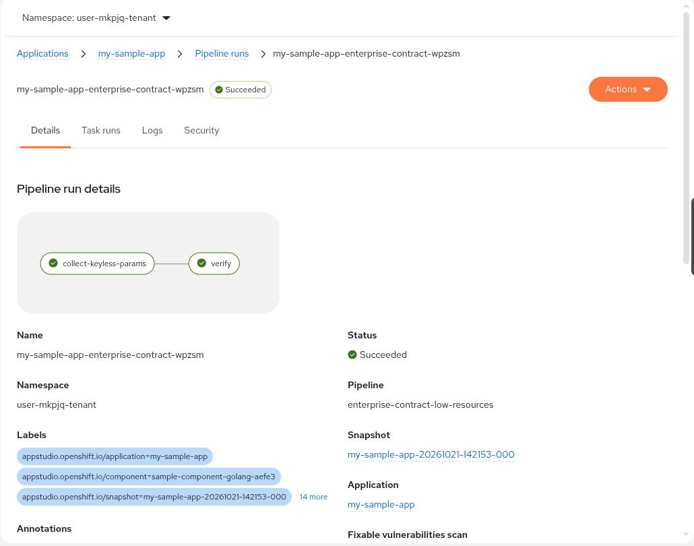Click the application=my-sample-app label chip
This screenshot has width=694, height=546.
pyautogui.click(x=115, y=456)
